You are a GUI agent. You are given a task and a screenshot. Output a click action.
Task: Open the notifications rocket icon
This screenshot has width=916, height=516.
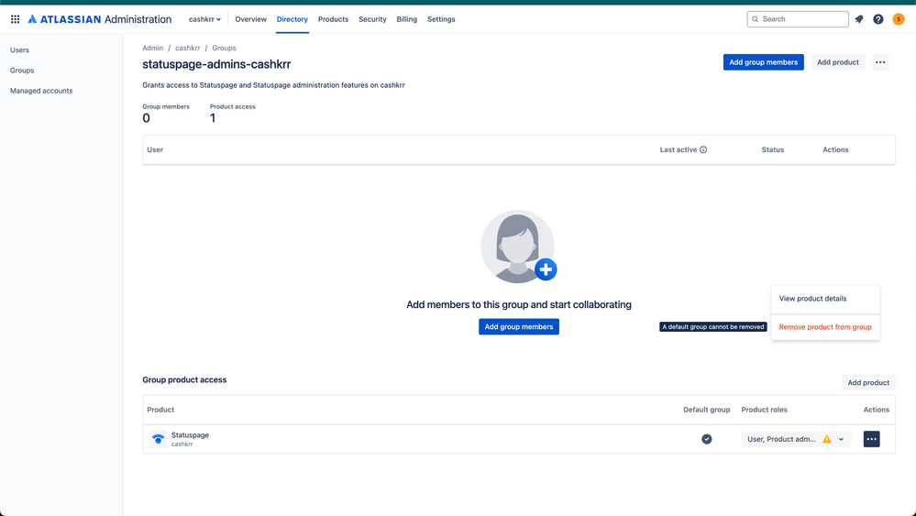coord(859,19)
